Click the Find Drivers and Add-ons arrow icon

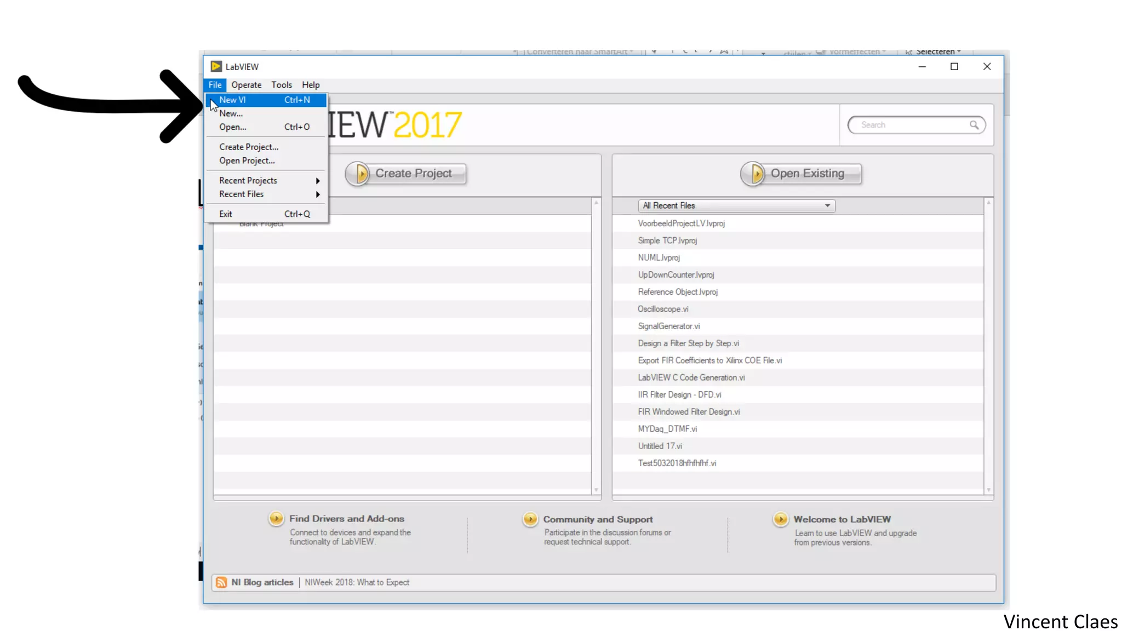[x=276, y=518]
